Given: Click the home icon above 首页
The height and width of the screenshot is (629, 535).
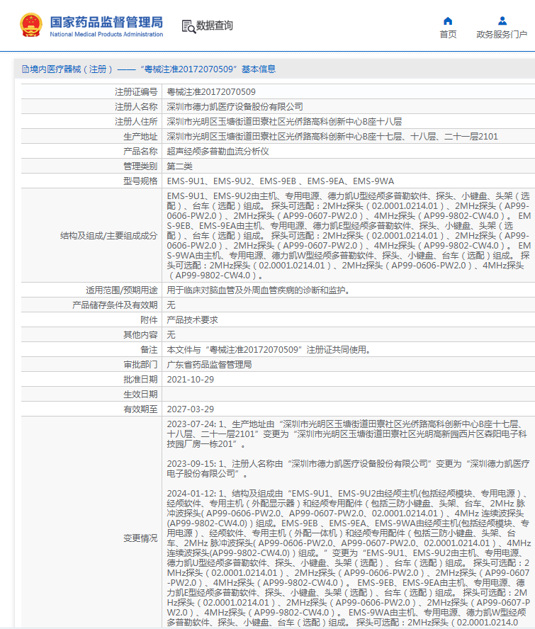Looking at the screenshot, I should (x=448, y=21).
